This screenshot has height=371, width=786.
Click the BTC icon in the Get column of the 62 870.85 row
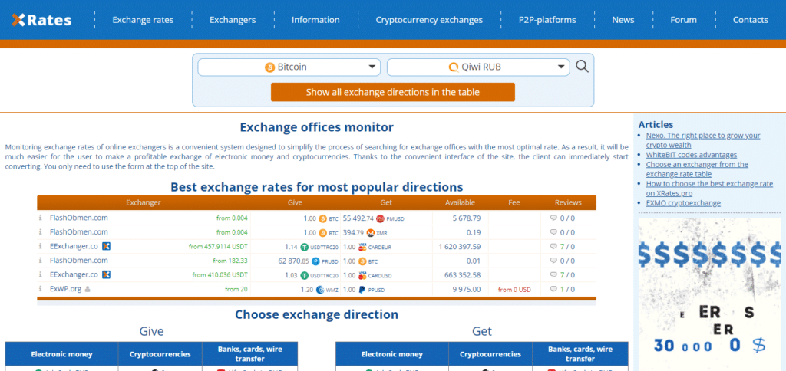click(363, 261)
